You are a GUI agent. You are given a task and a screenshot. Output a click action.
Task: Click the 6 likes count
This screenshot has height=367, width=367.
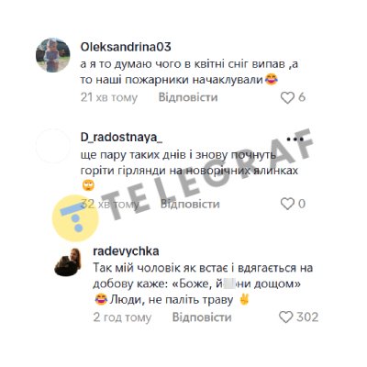pos(302,97)
